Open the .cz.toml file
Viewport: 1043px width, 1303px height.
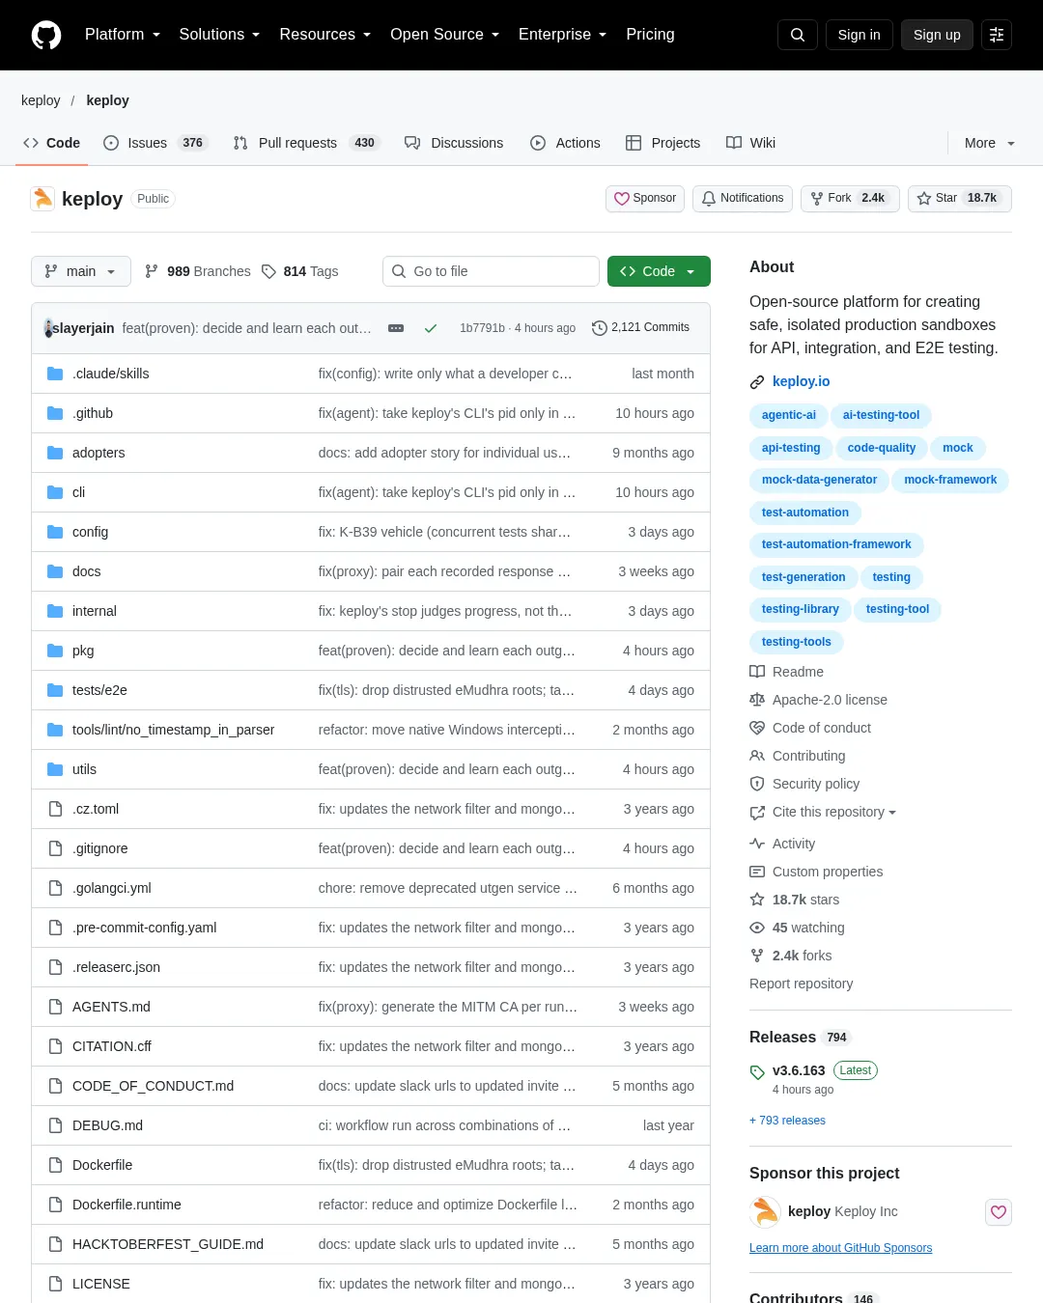point(96,809)
